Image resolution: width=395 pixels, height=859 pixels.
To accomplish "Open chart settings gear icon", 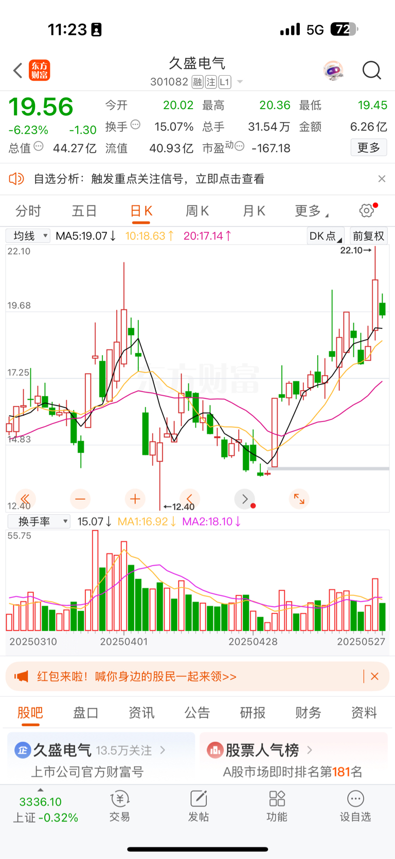I will click(367, 211).
